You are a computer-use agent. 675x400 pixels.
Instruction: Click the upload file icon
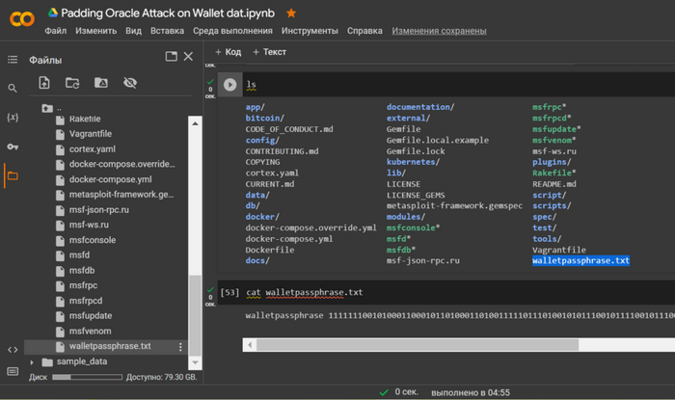coord(44,84)
